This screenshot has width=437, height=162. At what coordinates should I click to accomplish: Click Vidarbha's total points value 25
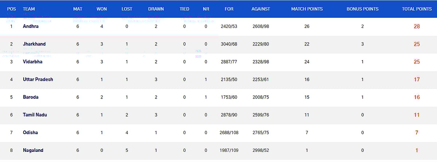coord(417,62)
